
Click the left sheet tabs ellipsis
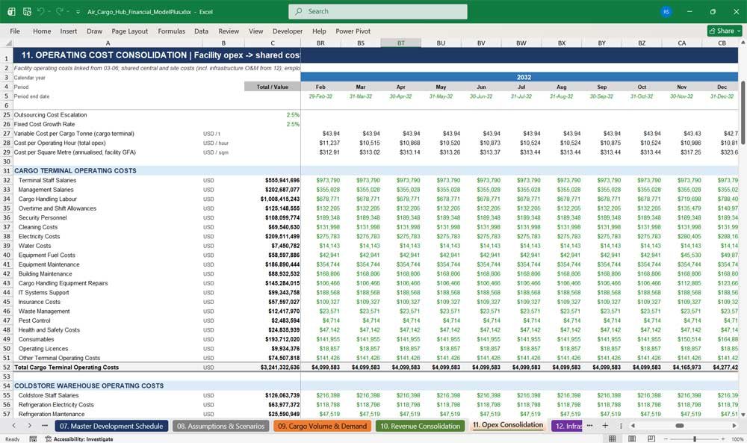coord(45,425)
